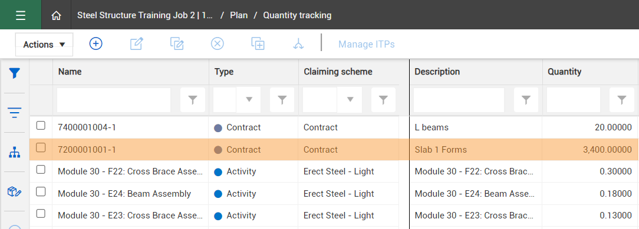Open the hamburger main menu
This screenshot has width=639, height=229.
click(x=21, y=15)
